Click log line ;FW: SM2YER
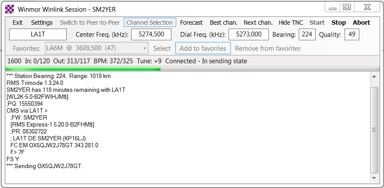The image size is (384, 188). pos(29,118)
